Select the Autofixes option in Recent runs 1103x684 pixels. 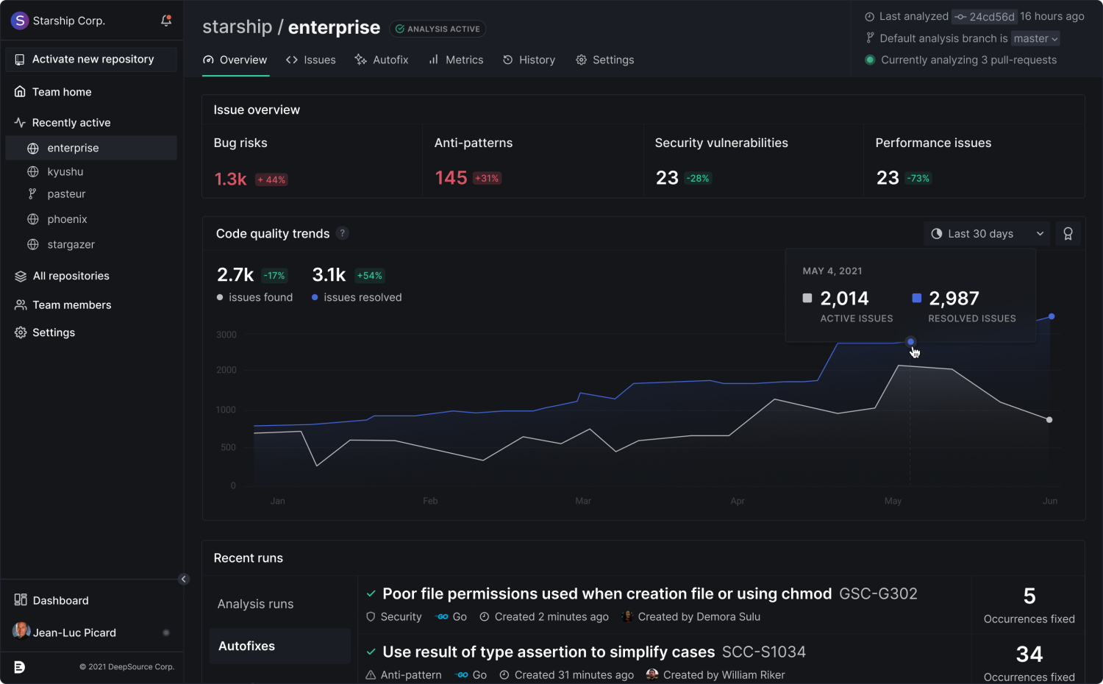click(x=246, y=646)
